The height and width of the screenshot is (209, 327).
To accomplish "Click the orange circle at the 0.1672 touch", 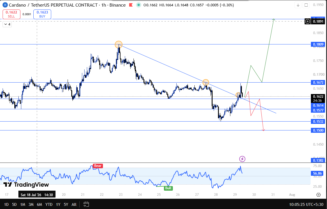I will (206, 82).
